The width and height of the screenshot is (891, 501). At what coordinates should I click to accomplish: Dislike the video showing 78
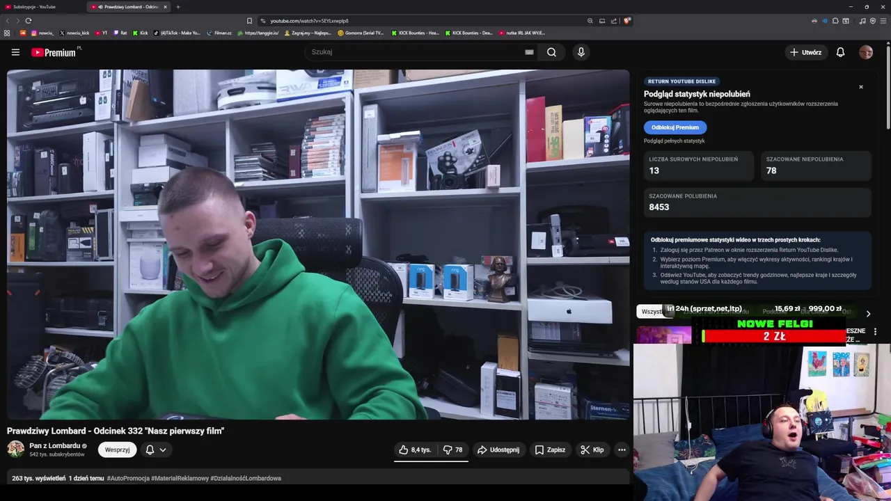[x=453, y=450]
